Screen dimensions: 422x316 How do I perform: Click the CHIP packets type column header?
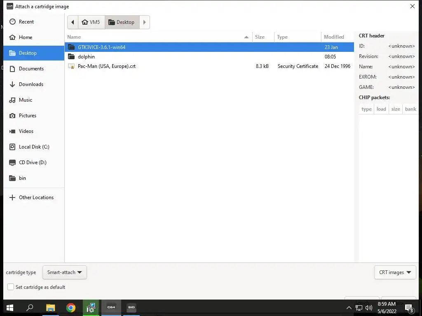pyautogui.click(x=366, y=109)
